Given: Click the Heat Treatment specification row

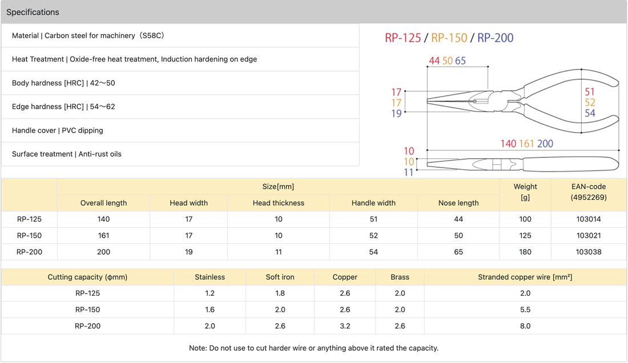Looking at the screenshot, I should [x=134, y=59].
